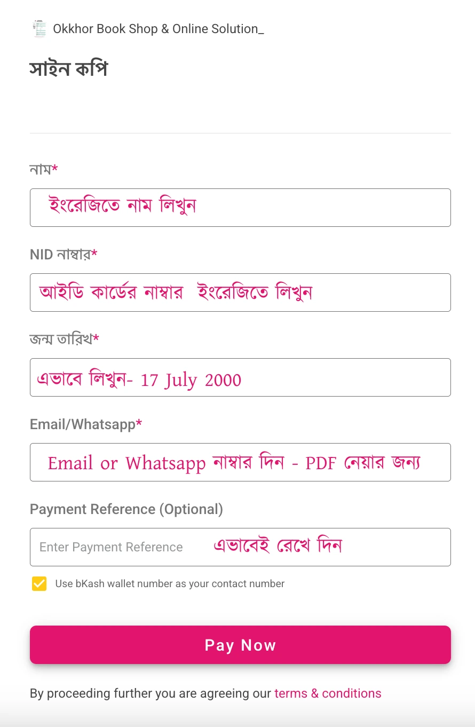Click the 'এভাবেই রেখে দিন' note in payment field
Image resolution: width=475 pixels, height=727 pixels.
coord(278,547)
